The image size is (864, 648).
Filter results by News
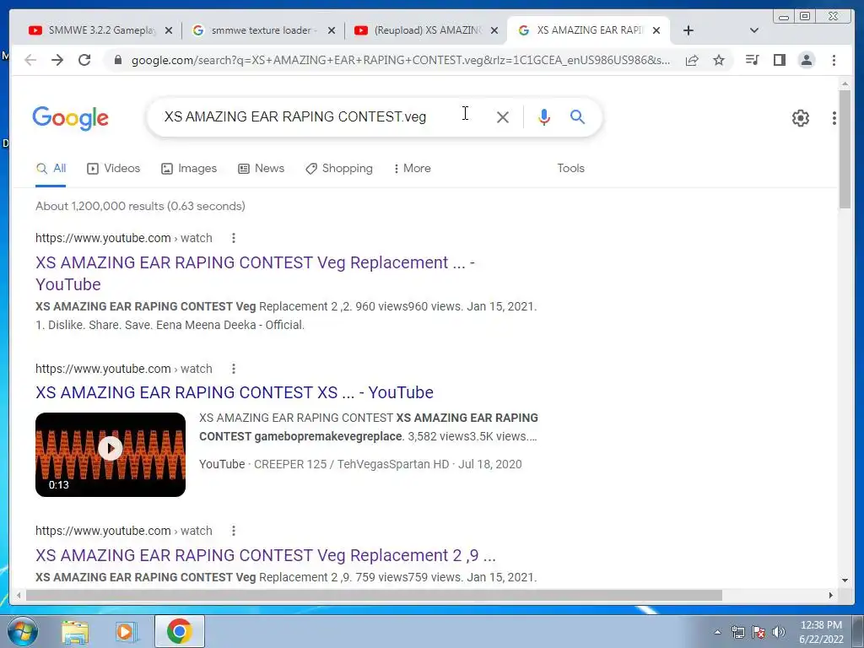262,168
